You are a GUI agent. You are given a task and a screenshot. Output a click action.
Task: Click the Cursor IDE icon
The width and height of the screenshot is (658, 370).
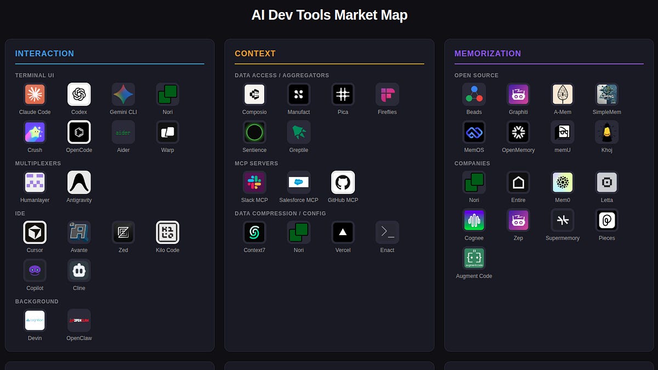[x=35, y=232]
